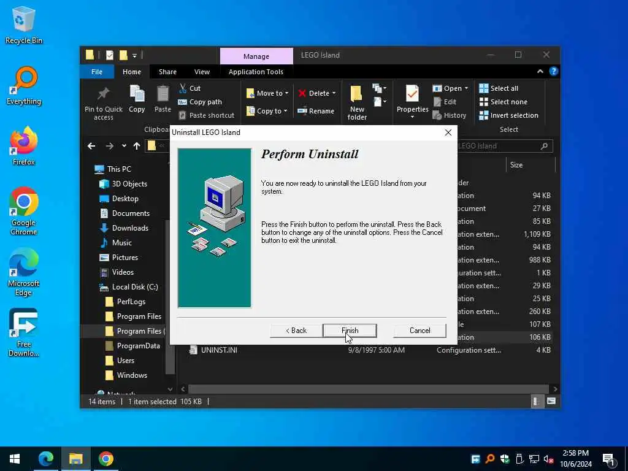The height and width of the screenshot is (471, 628).
Task: Switch to the View ribbon tab
Action: (x=202, y=72)
